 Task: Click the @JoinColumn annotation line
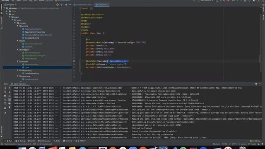pyautogui.click(x=106, y=64)
